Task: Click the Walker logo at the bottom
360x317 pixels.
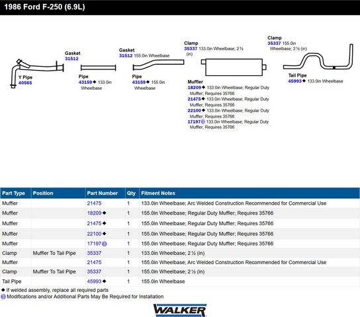Action: point(180,310)
